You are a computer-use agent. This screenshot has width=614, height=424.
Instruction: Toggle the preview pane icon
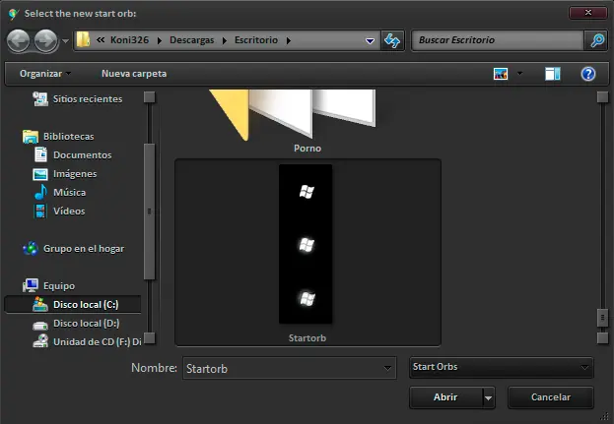(553, 74)
